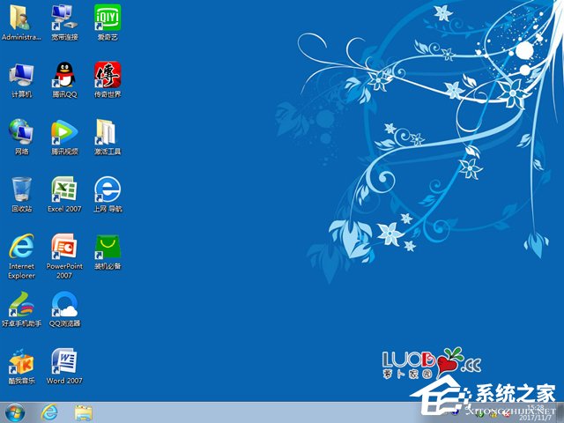Click the 计算机 Computer icon
Viewport: 564px width, 423px height.
[21, 74]
